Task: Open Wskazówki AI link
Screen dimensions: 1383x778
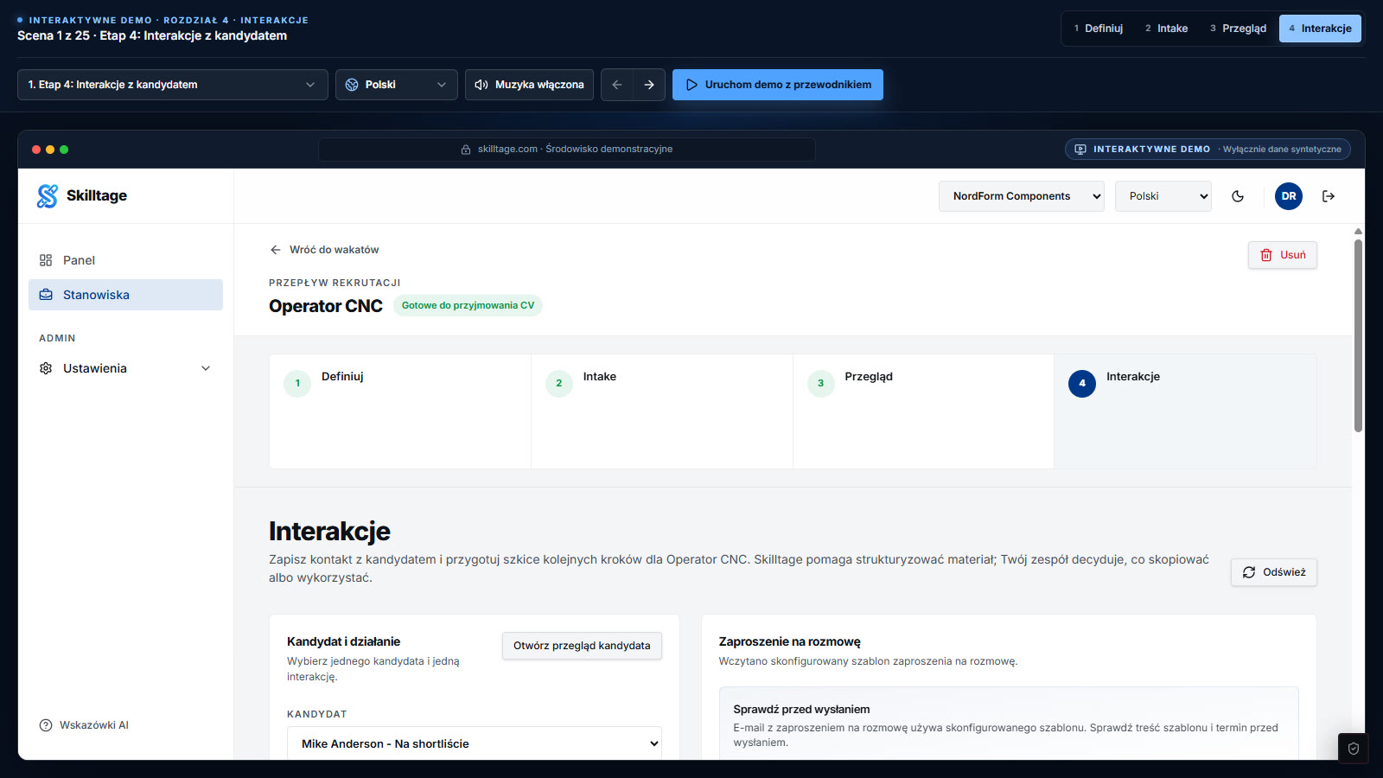Action: [84, 725]
